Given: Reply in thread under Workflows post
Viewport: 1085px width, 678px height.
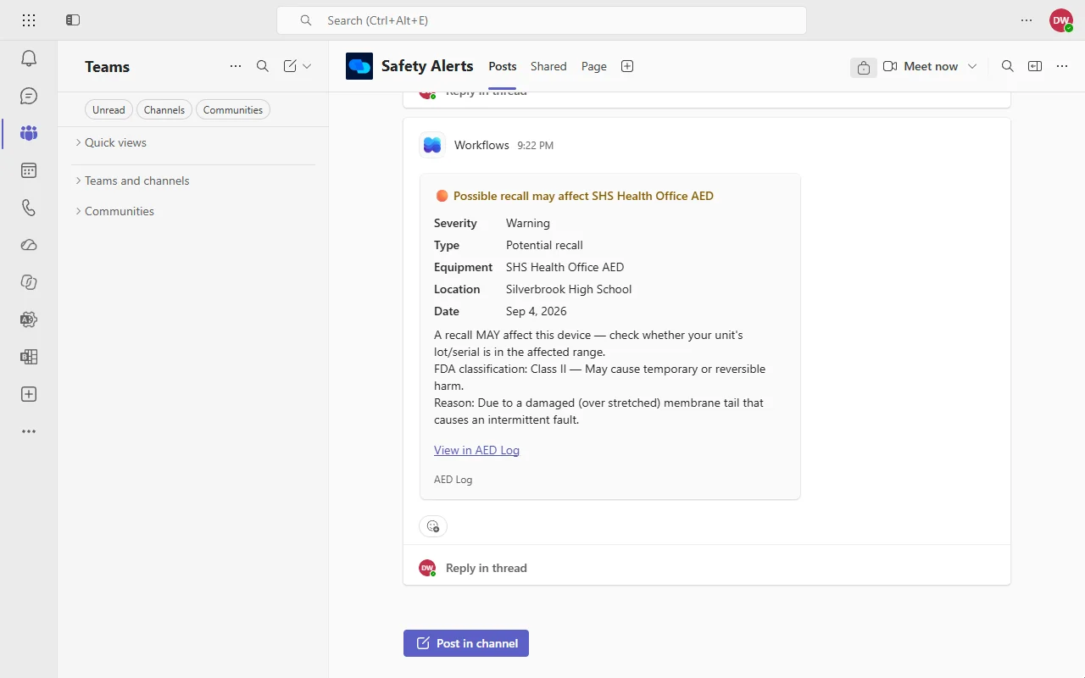Looking at the screenshot, I should [x=487, y=568].
